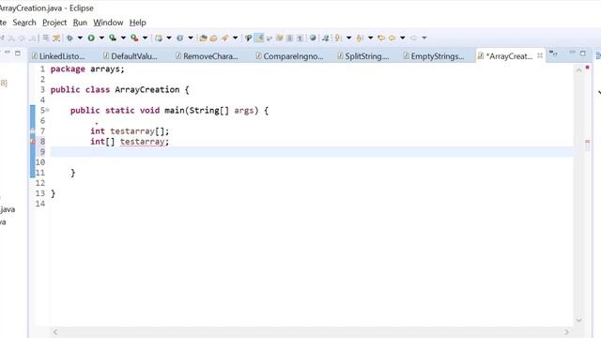This screenshot has width=601, height=338.
Task: Open the Help menu
Action: point(138,23)
